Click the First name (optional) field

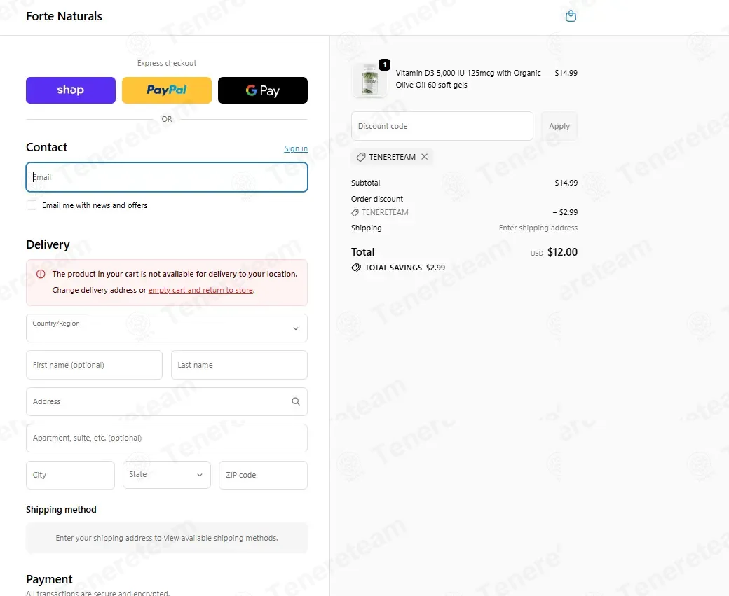pos(95,365)
